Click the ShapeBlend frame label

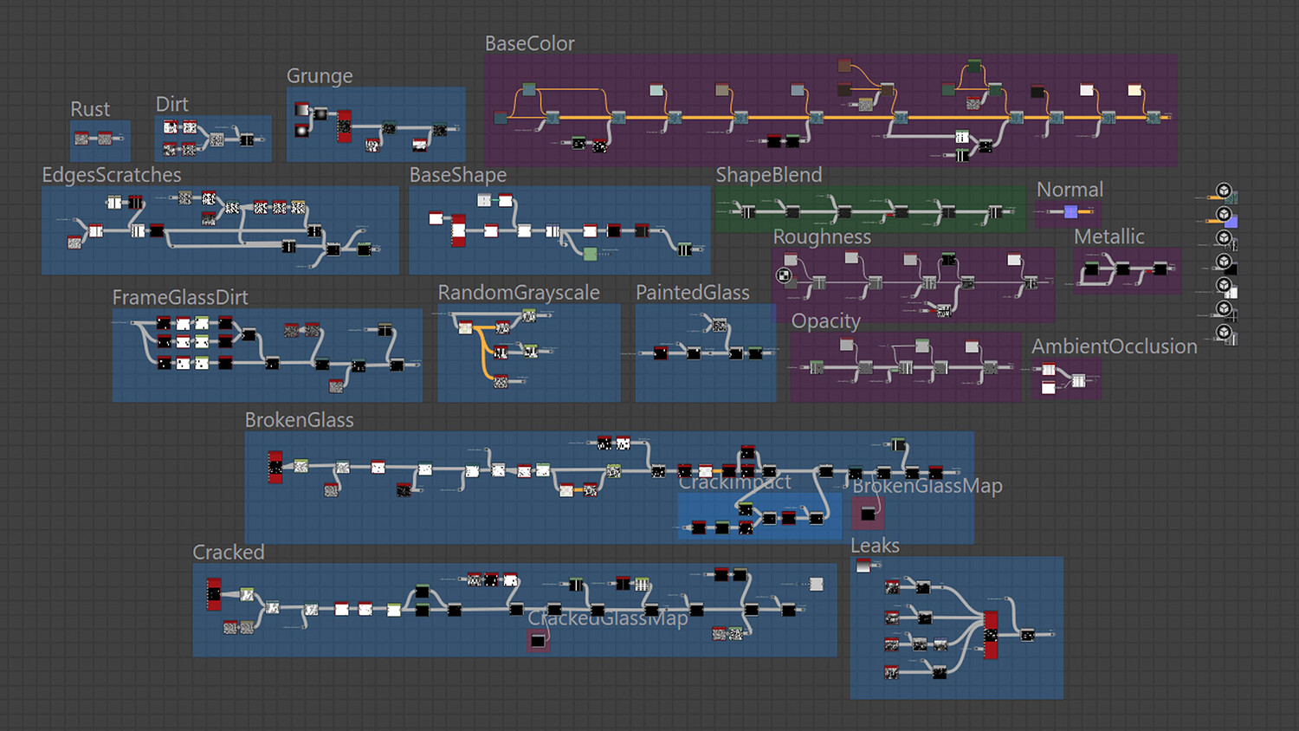(769, 175)
